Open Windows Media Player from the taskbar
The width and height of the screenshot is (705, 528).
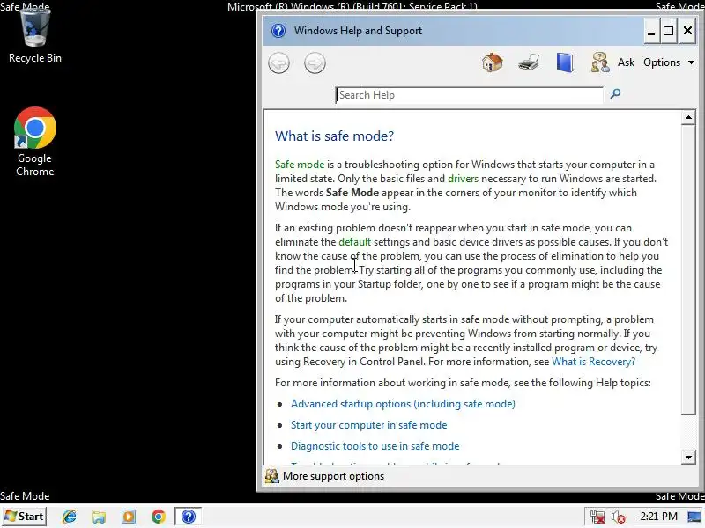click(x=129, y=517)
